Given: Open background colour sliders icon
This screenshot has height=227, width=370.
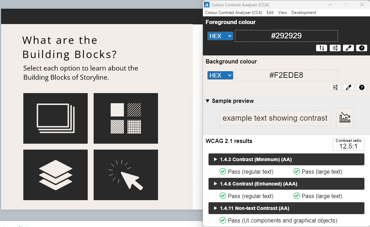Looking at the screenshot, I should pos(335,88).
